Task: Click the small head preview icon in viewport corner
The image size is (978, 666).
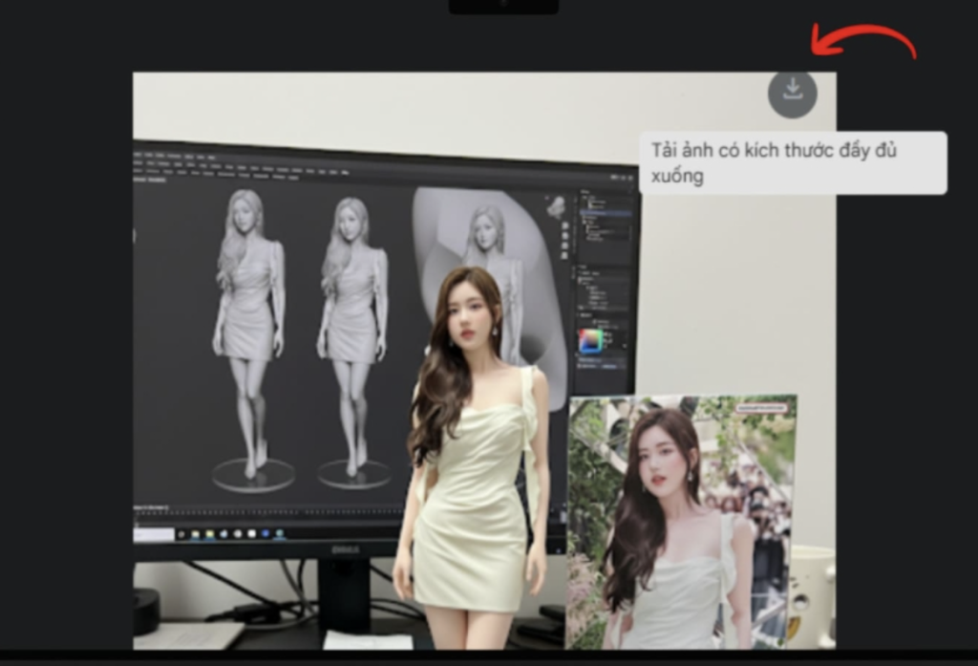Action: (556, 205)
